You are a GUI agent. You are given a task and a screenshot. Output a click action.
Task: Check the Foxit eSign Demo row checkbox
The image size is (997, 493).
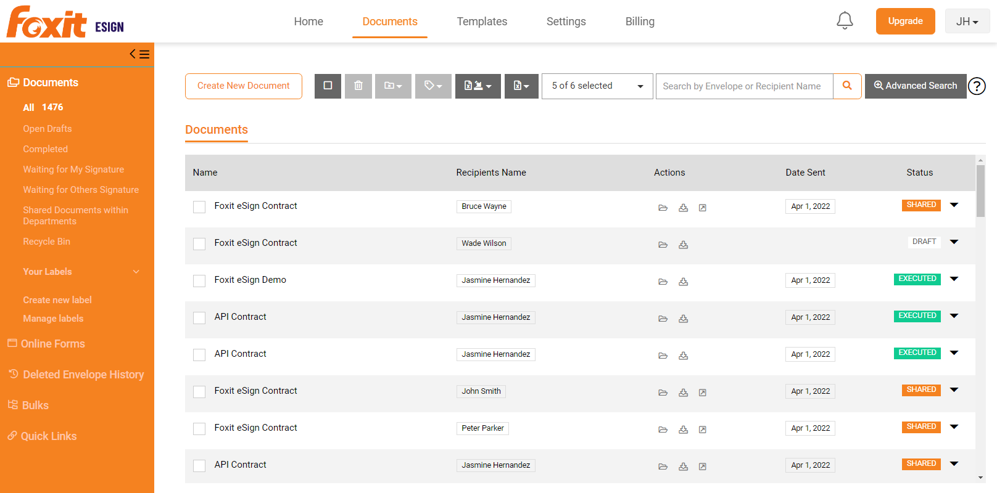199,281
